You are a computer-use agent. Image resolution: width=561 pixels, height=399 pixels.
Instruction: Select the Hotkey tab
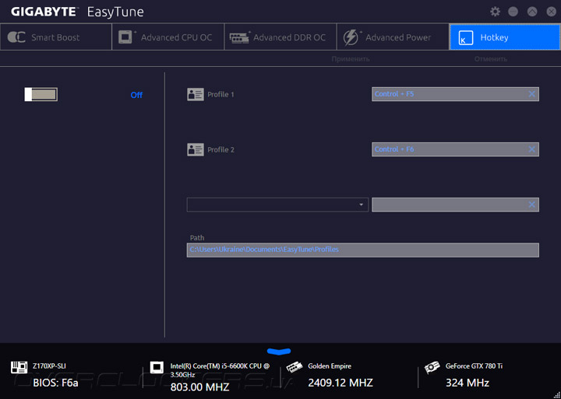pos(505,37)
